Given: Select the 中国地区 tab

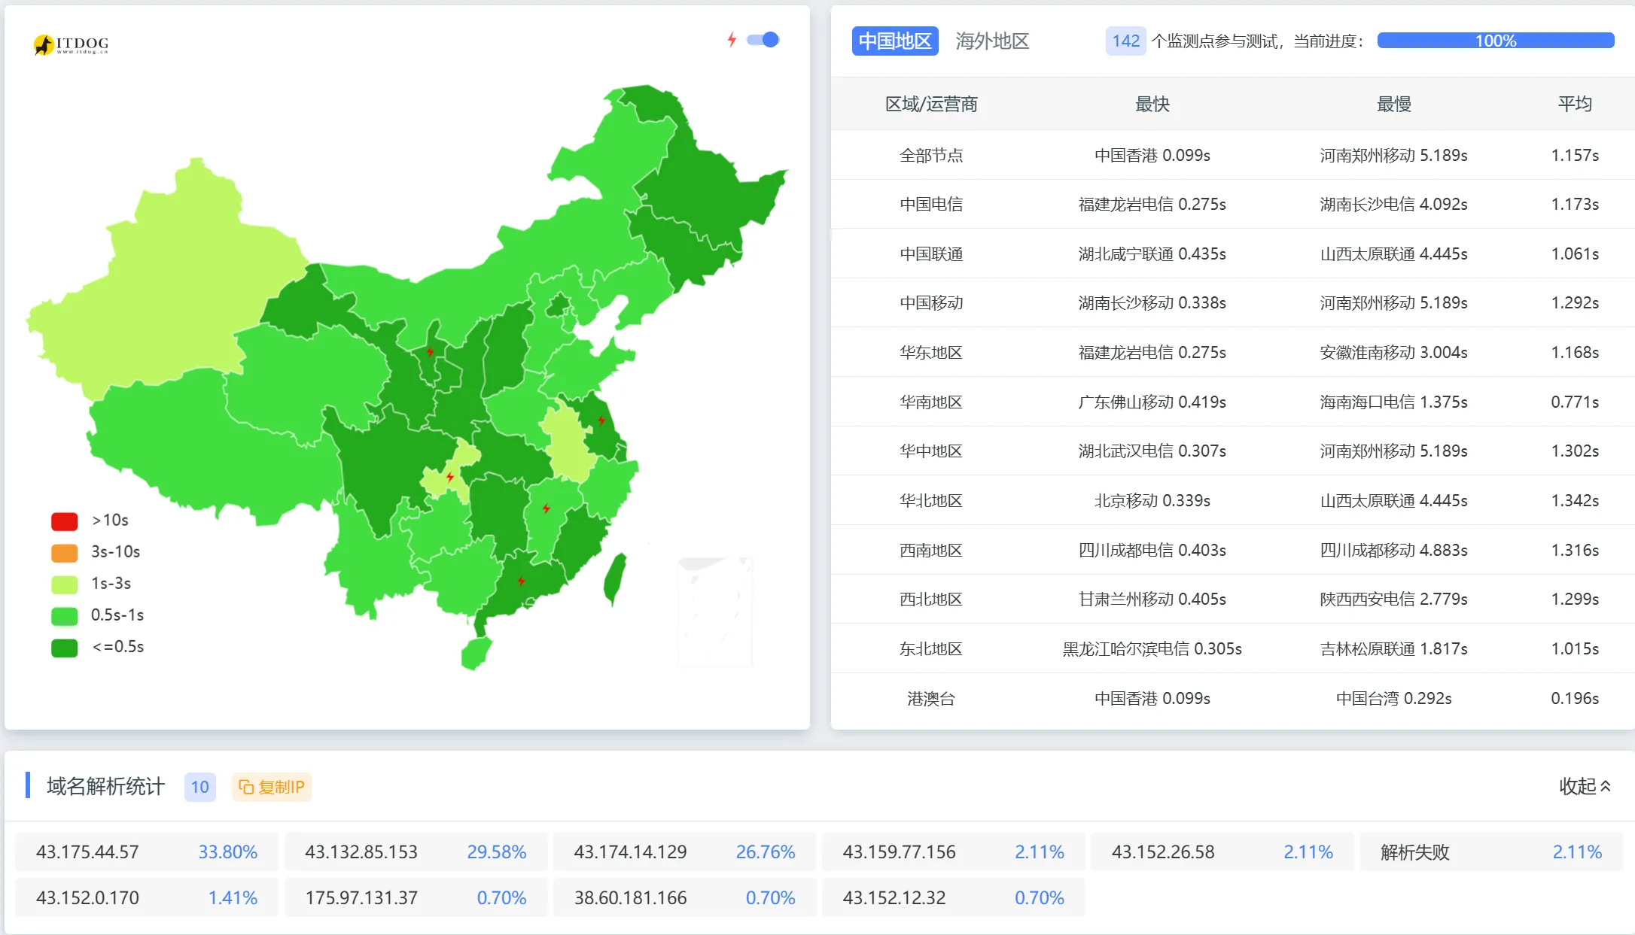Looking at the screenshot, I should click(x=894, y=41).
